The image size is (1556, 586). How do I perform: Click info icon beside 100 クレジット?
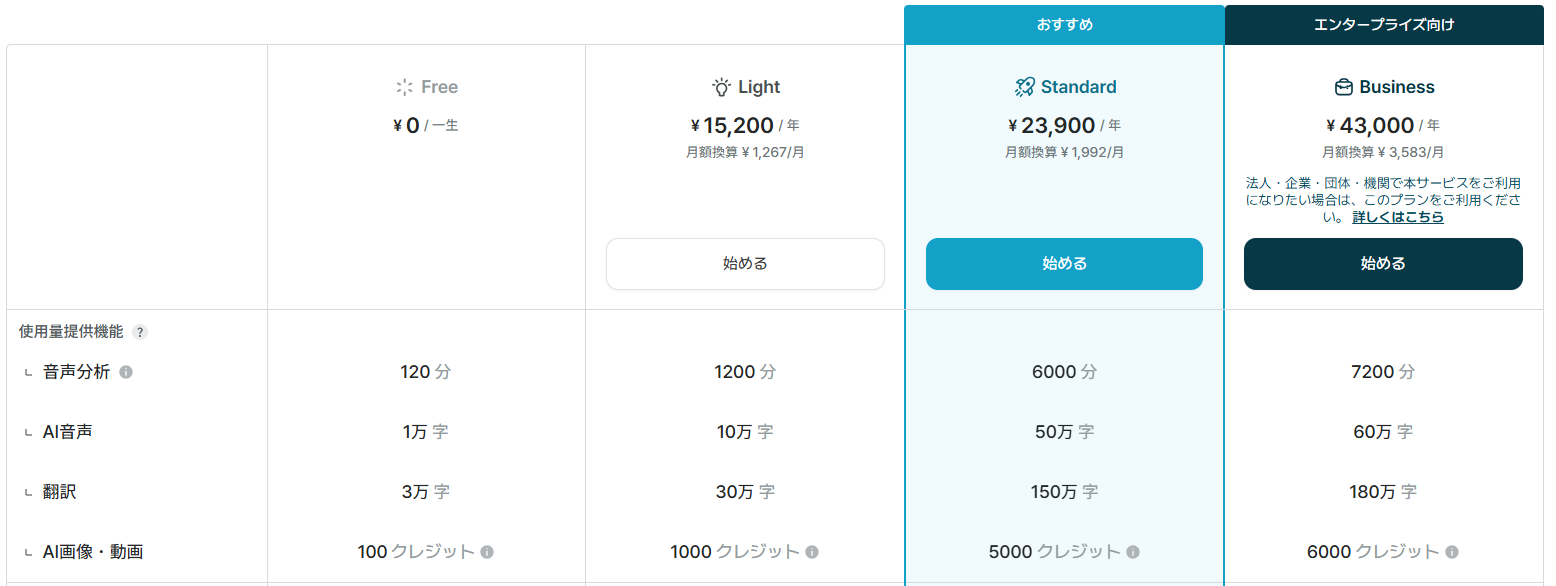[x=487, y=552]
